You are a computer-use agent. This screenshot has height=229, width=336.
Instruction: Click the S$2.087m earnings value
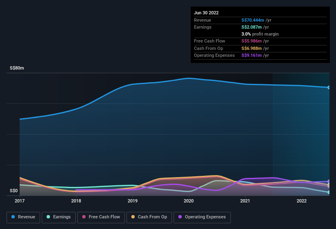click(x=251, y=27)
